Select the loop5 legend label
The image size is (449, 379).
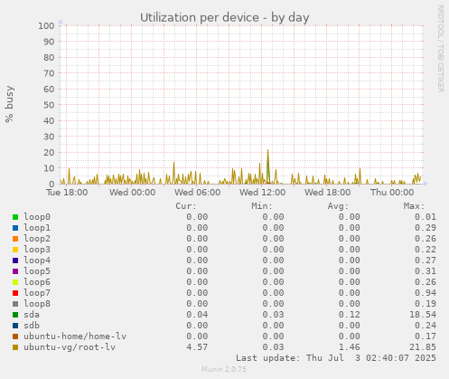point(37,271)
